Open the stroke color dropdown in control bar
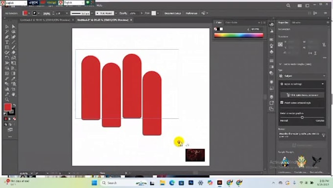 pyautogui.click(x=38, y=13)
